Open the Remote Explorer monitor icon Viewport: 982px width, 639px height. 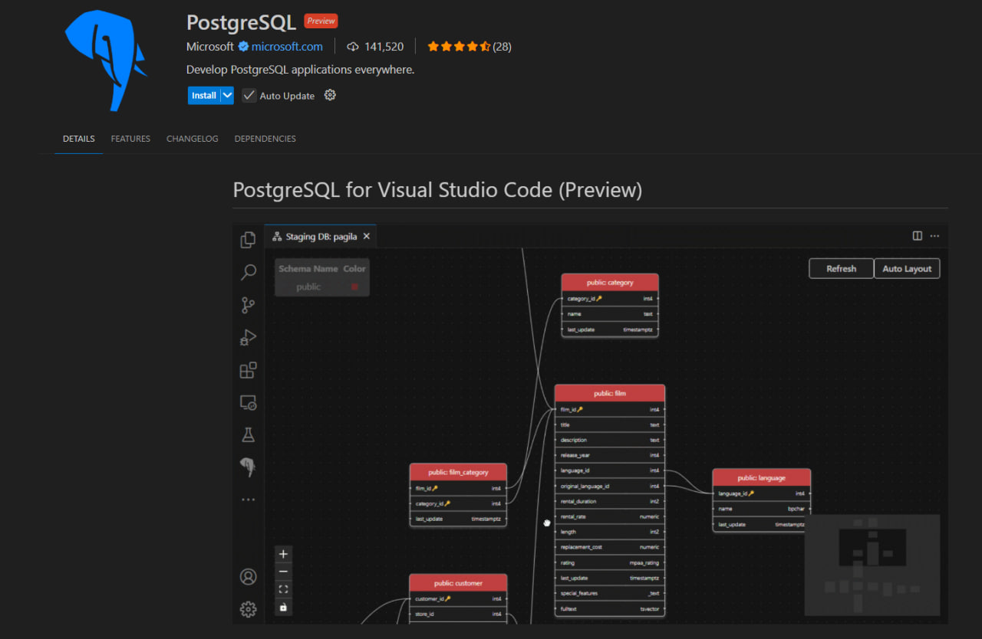(248, 402)
